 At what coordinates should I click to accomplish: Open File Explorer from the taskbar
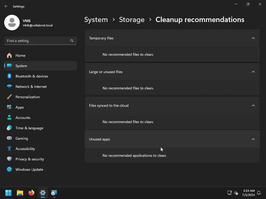[20, 193]
